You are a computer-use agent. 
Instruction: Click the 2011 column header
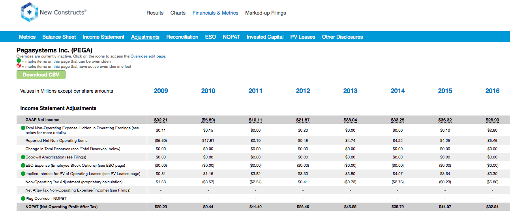[255, 91]
